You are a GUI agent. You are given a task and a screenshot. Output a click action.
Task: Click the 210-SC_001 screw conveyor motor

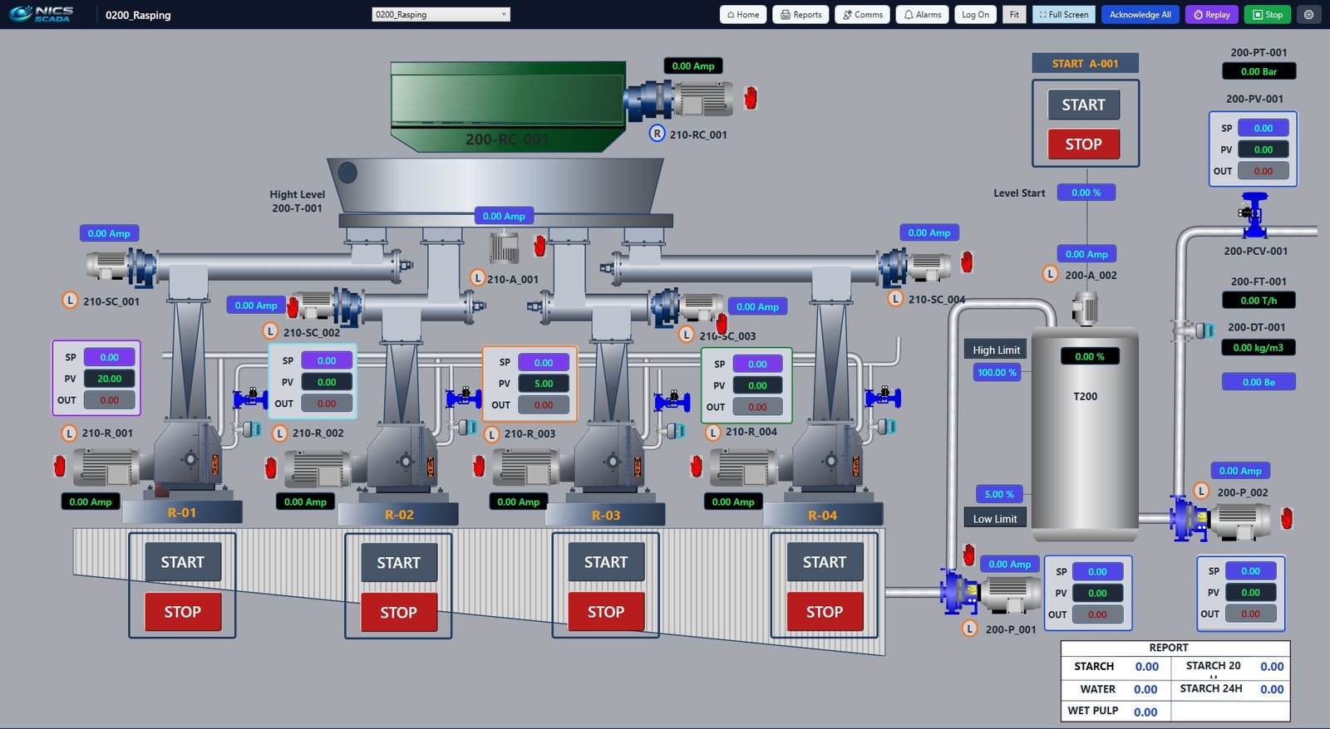pyautogui.click(x=122, y=266)
